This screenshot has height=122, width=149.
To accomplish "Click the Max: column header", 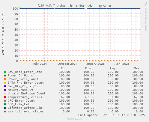I will coord(138,68).
